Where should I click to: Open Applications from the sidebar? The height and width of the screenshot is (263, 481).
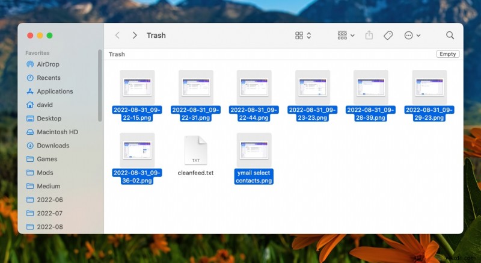[50, 91]
